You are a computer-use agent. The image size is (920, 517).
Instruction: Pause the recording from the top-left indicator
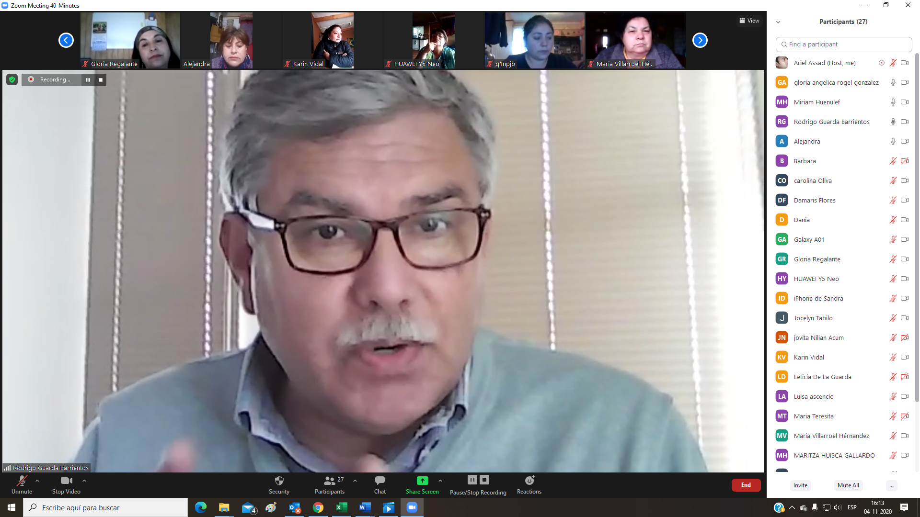pos(88,79)
